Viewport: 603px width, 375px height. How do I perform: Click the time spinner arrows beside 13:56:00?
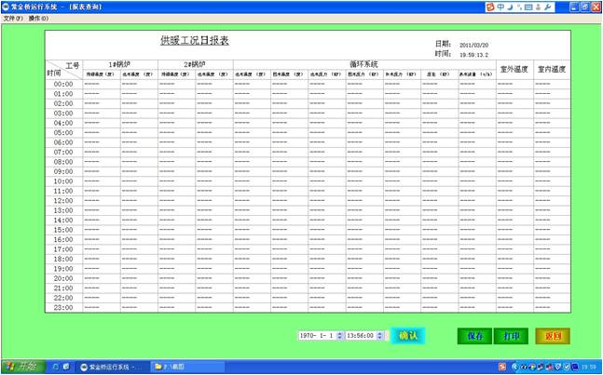tap(380, 335)
